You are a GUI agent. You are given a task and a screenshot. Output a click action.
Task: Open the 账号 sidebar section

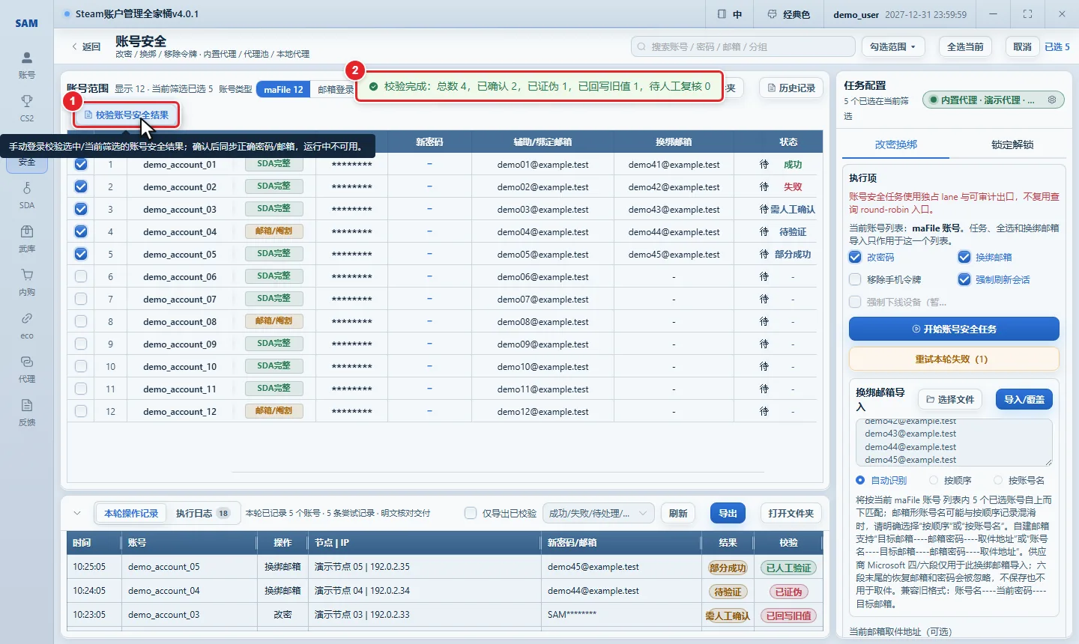pos(27,65)
